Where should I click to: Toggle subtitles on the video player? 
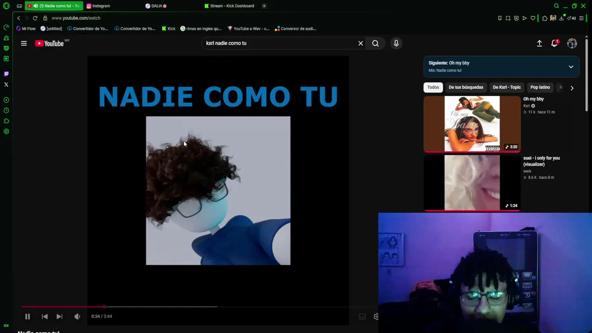click(x=363, y=317)
